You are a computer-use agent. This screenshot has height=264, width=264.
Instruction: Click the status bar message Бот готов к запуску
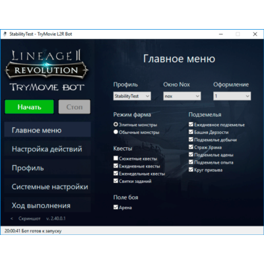[42, 231]
